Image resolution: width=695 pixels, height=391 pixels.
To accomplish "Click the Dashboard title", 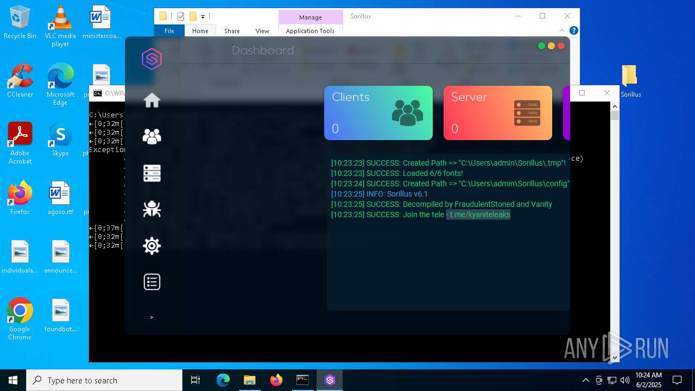I will (x=263, y=51).
